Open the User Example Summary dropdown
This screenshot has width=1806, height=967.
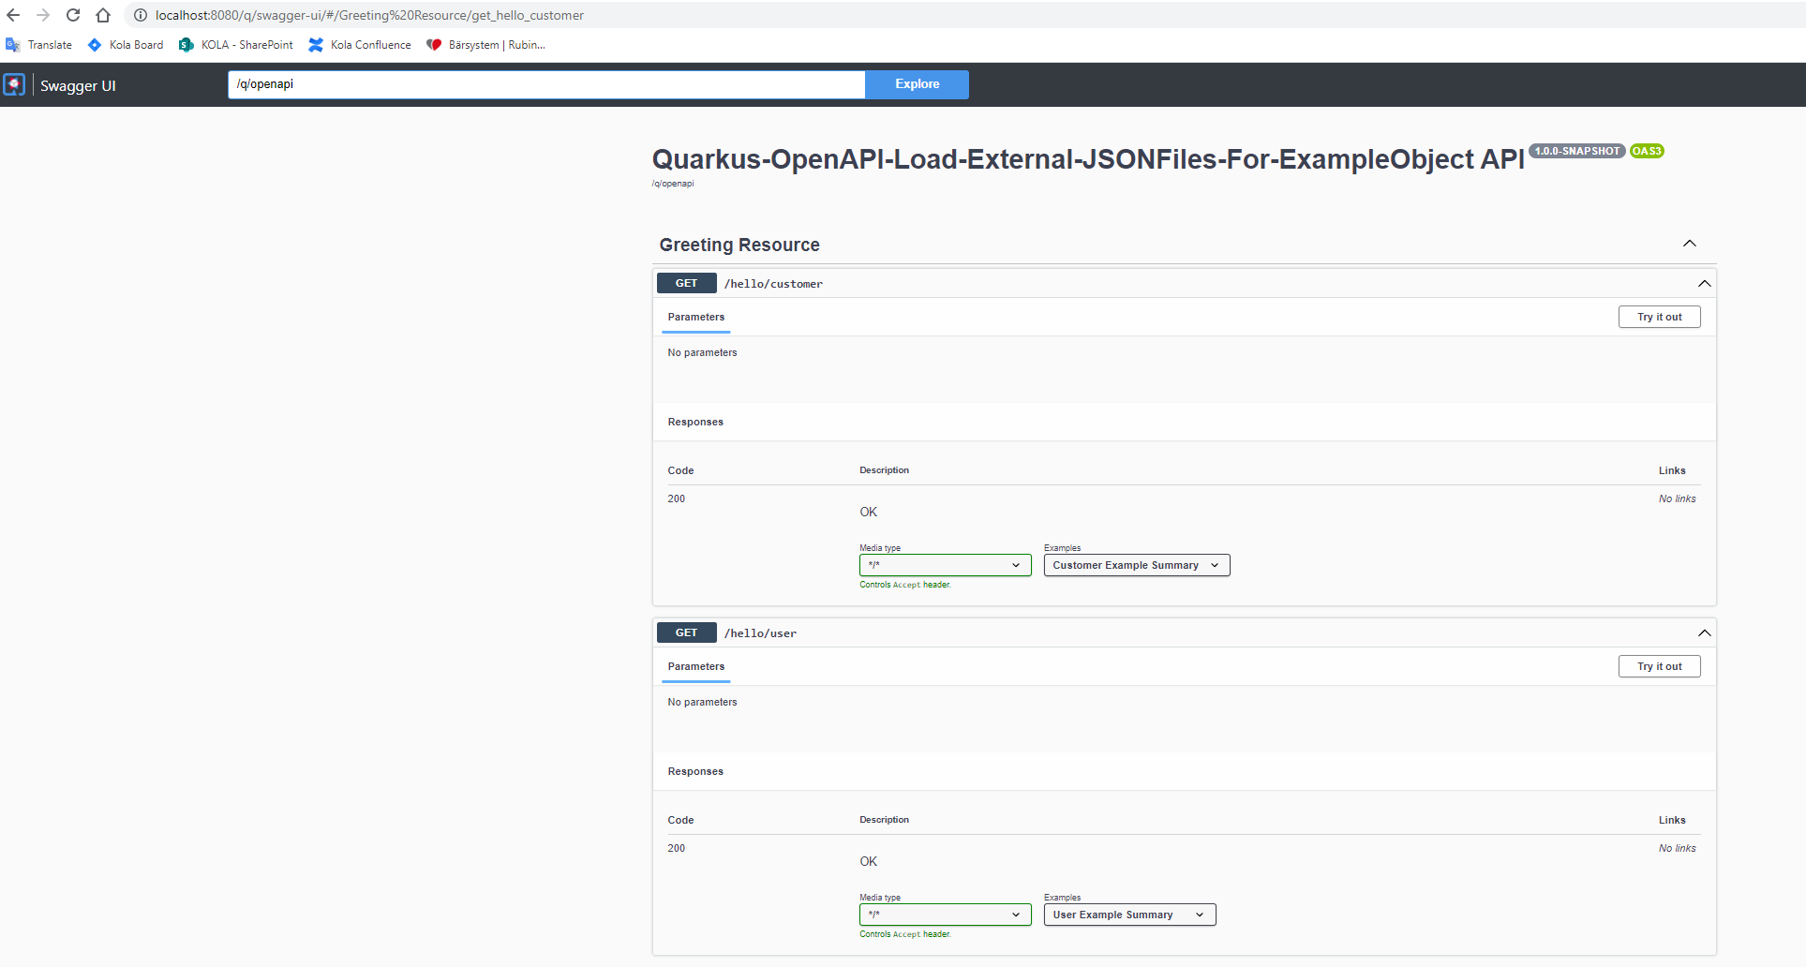(x=1128, y=915)
